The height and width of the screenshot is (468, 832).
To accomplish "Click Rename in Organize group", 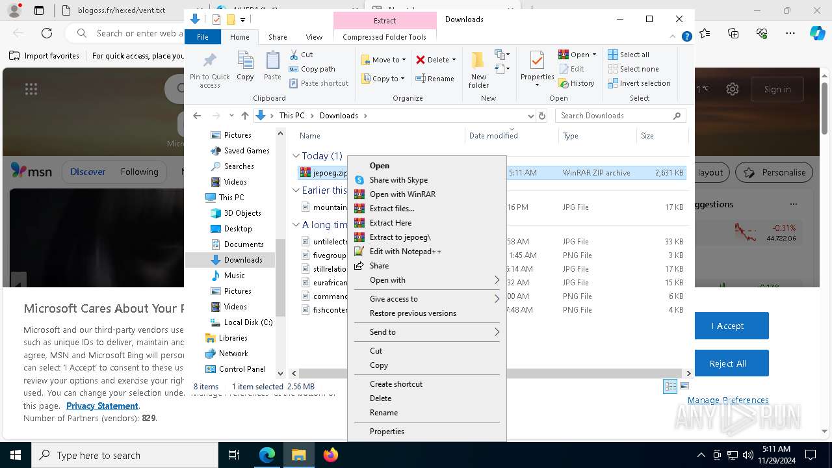I will pyautogui.click(x=435, y=79).
